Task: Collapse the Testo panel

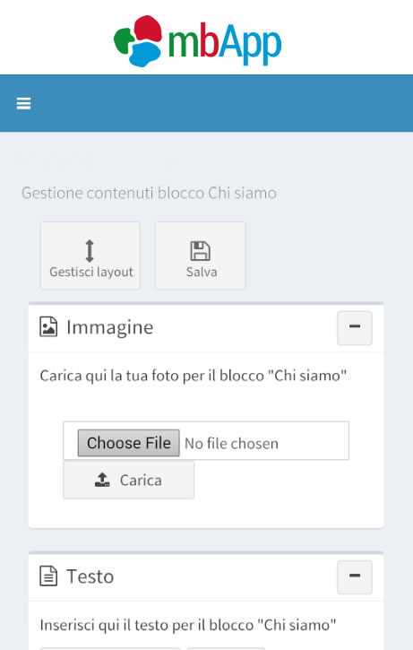Action: (355, 577)
